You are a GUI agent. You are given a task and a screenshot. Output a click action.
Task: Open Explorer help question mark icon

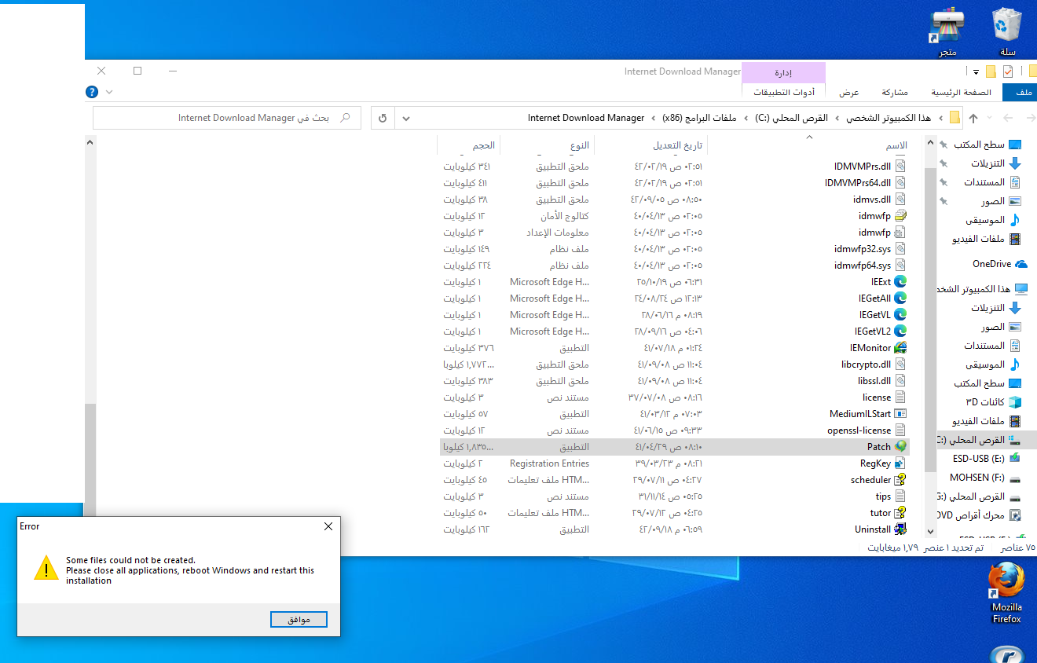pyautogui.click(x=92, y=92)
